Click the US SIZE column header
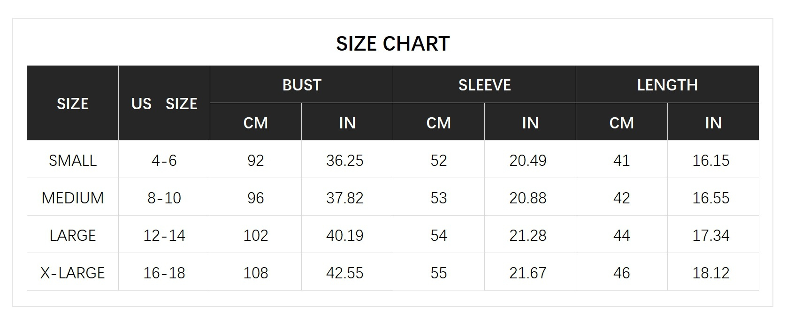The height and width of the screenshot is (321, 787). (164, 104)
